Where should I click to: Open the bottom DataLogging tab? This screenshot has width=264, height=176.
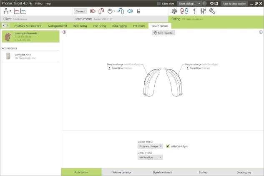pyautogui.click(x=244, y=172)
